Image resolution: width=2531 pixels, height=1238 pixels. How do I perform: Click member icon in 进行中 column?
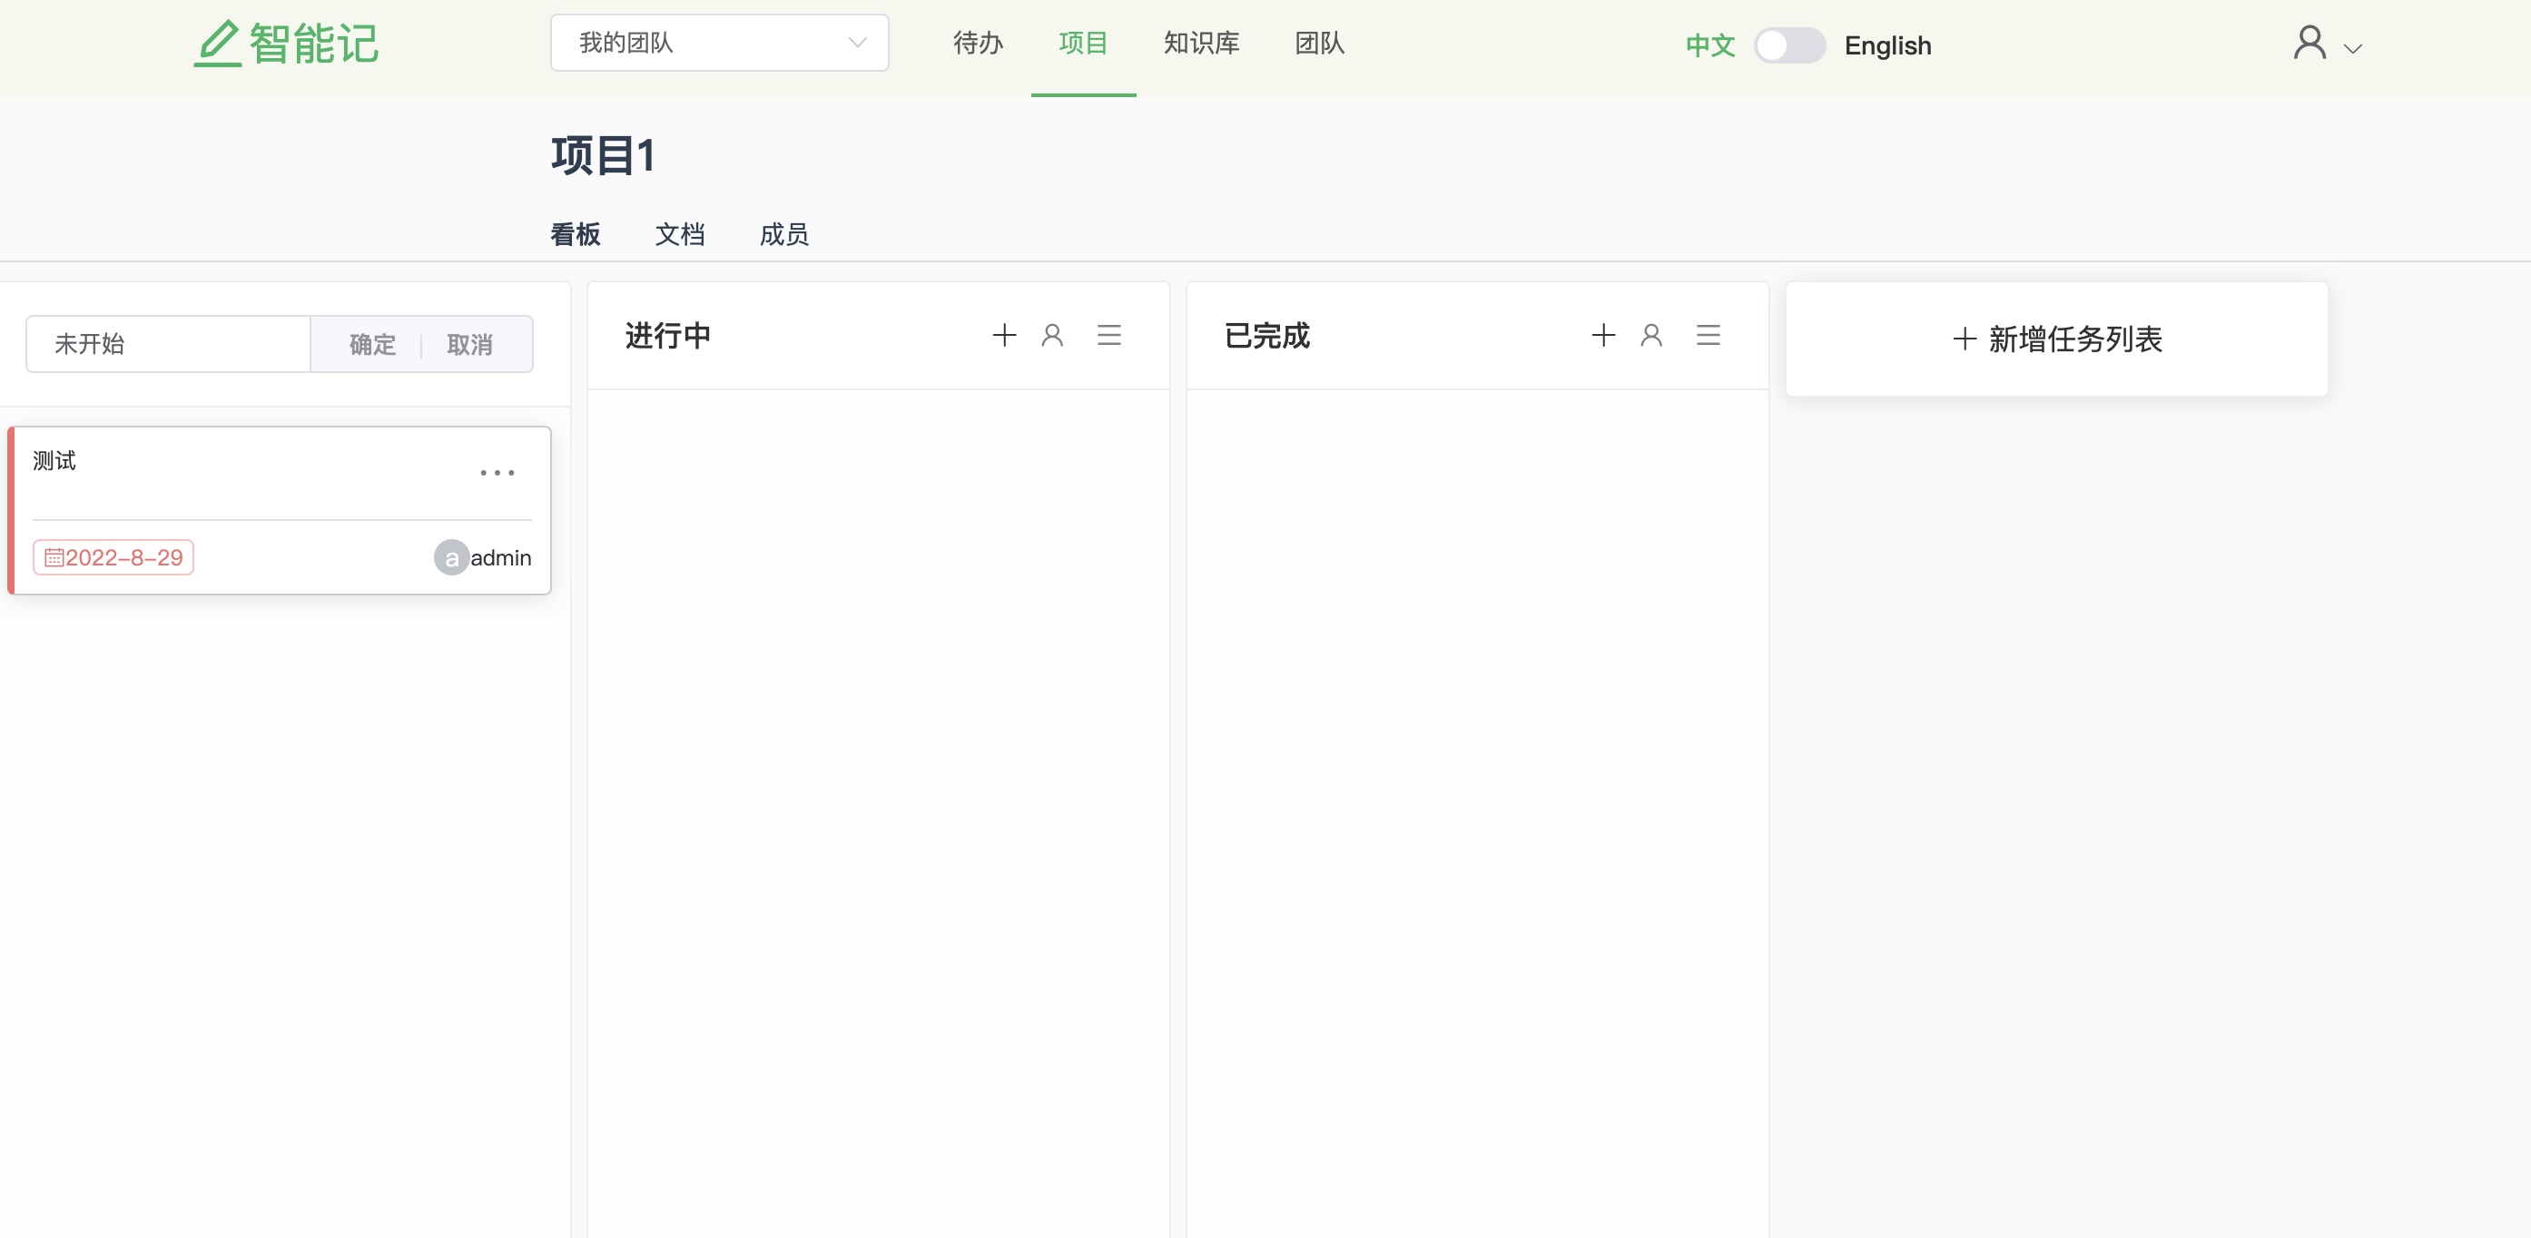(x=1052, y=335)
